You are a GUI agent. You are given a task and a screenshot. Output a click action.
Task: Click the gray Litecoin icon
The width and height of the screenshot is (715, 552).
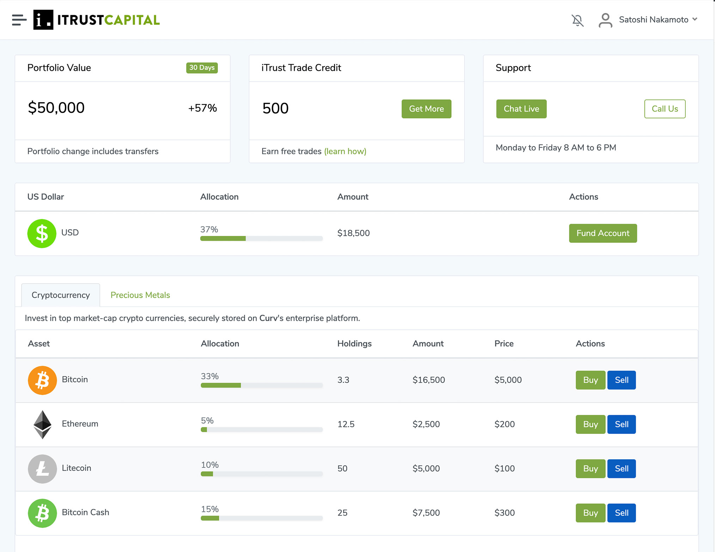42,469
